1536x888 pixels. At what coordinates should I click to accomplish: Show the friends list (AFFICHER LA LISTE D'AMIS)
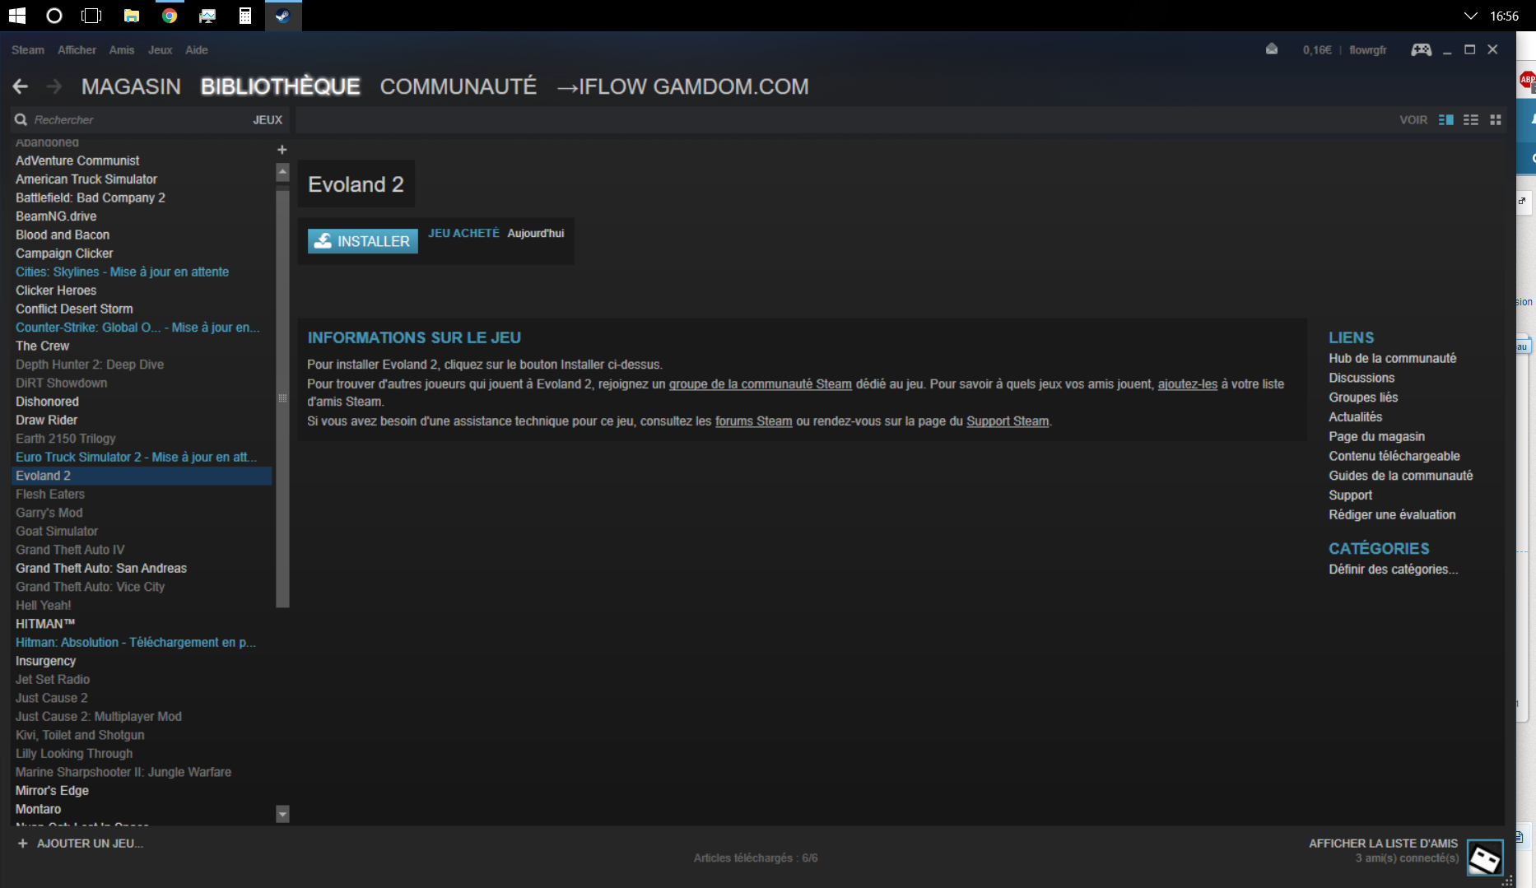(1383, 844)
